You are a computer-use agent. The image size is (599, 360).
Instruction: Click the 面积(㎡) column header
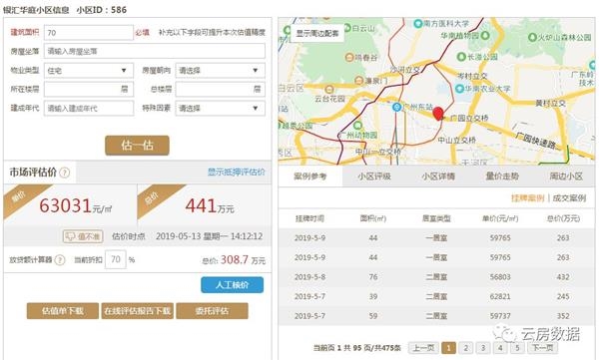(x=373, y=218)
